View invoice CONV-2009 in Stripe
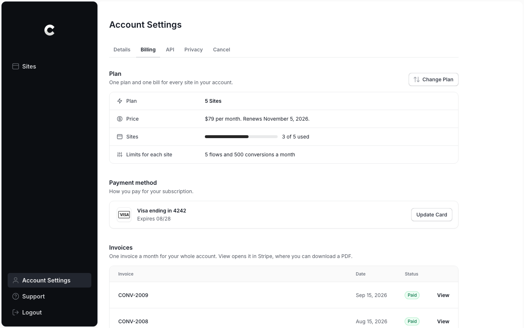 tap(443, 295)
